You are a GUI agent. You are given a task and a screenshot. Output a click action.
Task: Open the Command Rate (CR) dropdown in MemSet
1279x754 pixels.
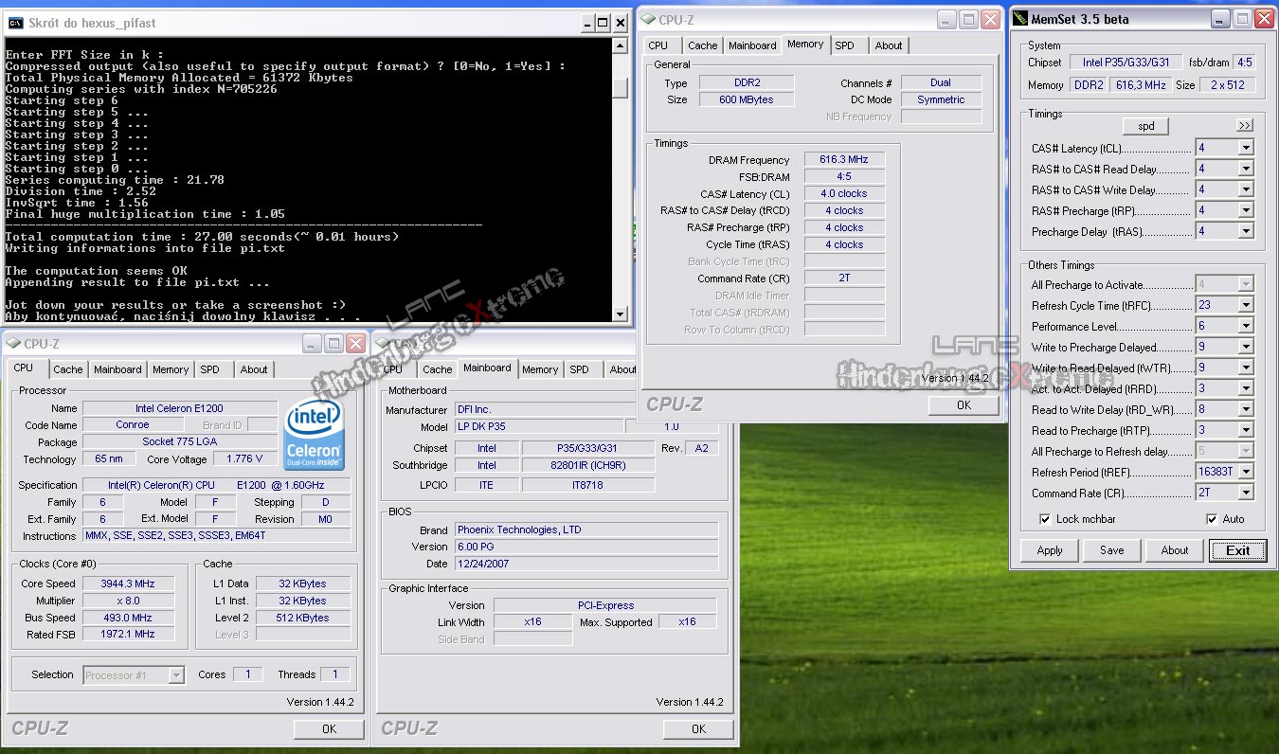point(1246,493)
